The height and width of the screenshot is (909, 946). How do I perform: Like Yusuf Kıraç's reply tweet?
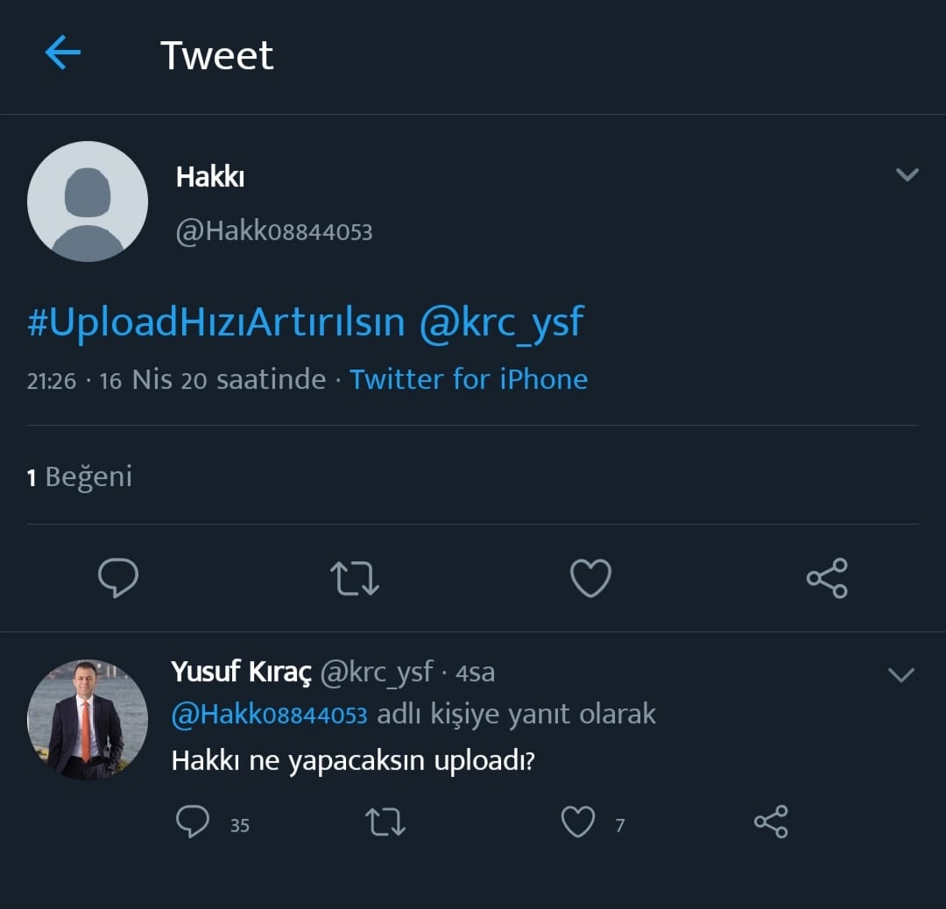[577, 822]
